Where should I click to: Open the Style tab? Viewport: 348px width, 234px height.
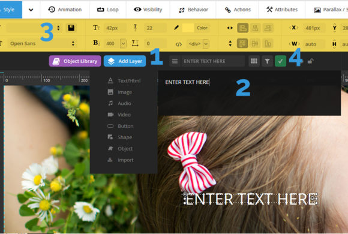click(x=11, y=10)
